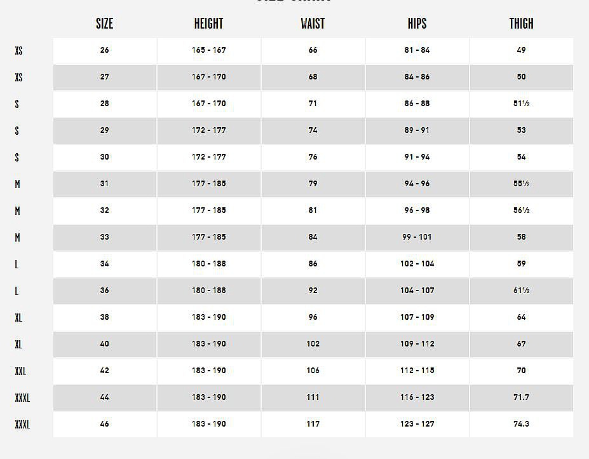
Task: Select hips range 81 - 84
Action: 417,50
